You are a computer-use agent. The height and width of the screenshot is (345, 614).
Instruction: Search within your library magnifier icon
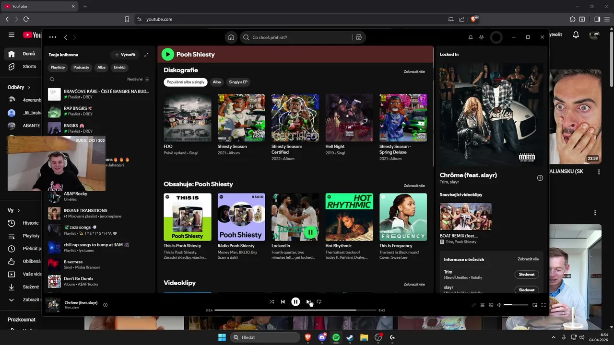pyautogui.click(x=52, y=79)
